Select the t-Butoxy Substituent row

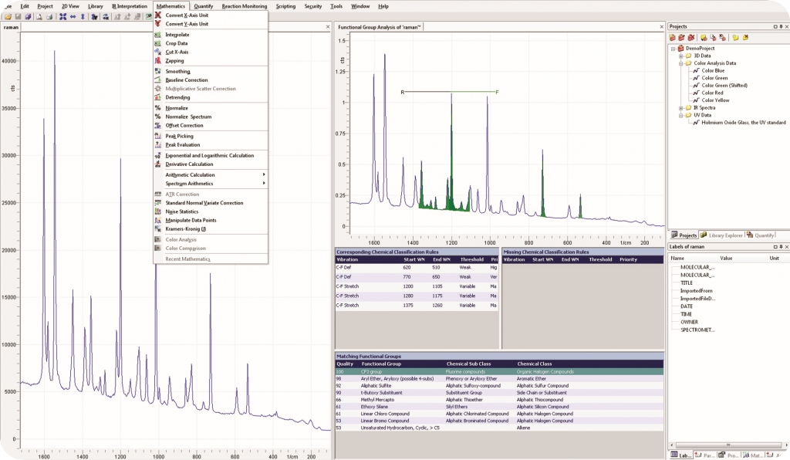pos(499,393)
